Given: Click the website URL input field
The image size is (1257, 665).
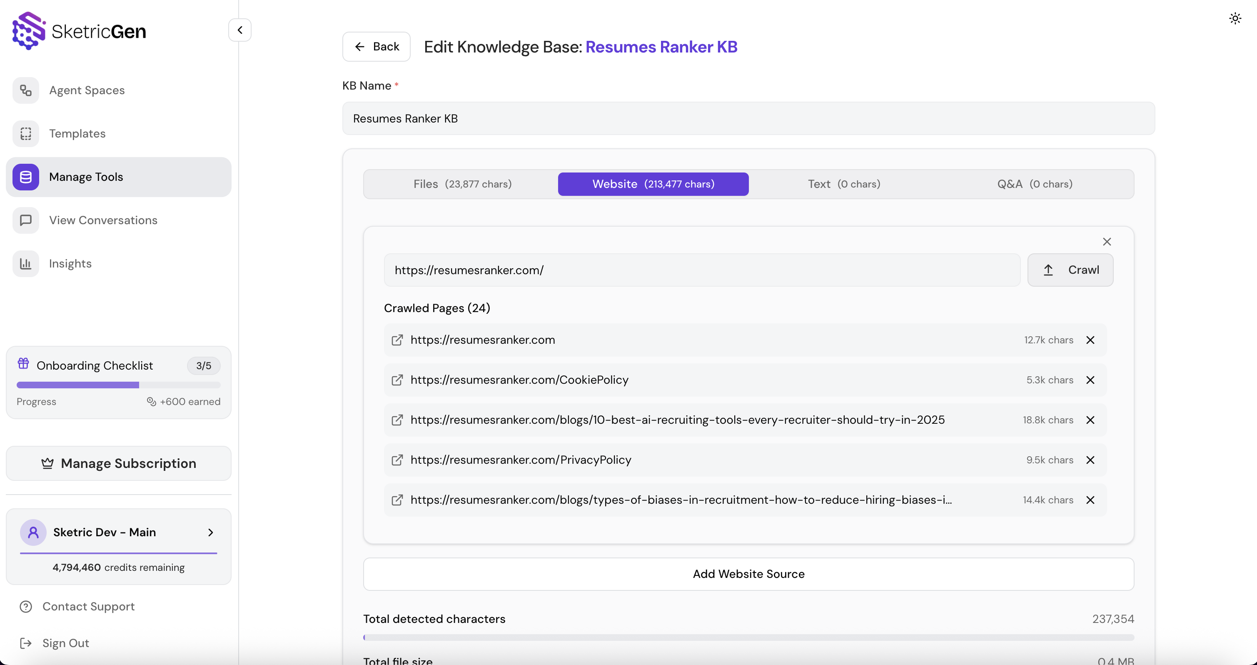Looking at the screenshot, I should pyautogui.click(x=702, y=270).
